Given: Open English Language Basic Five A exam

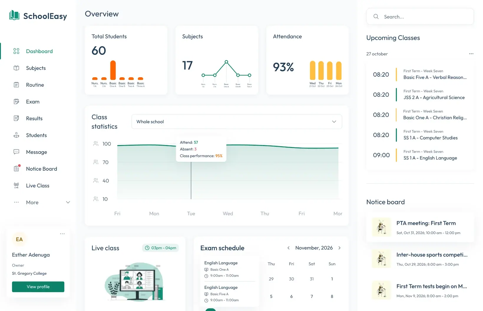Looking at the screenshot, I should coord(229,294).
